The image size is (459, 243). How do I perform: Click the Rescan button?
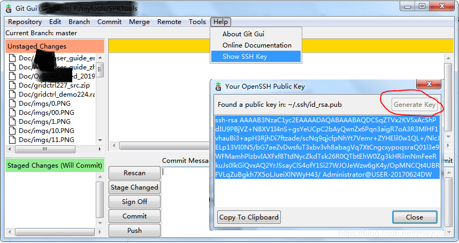click(x=134, y=173)
